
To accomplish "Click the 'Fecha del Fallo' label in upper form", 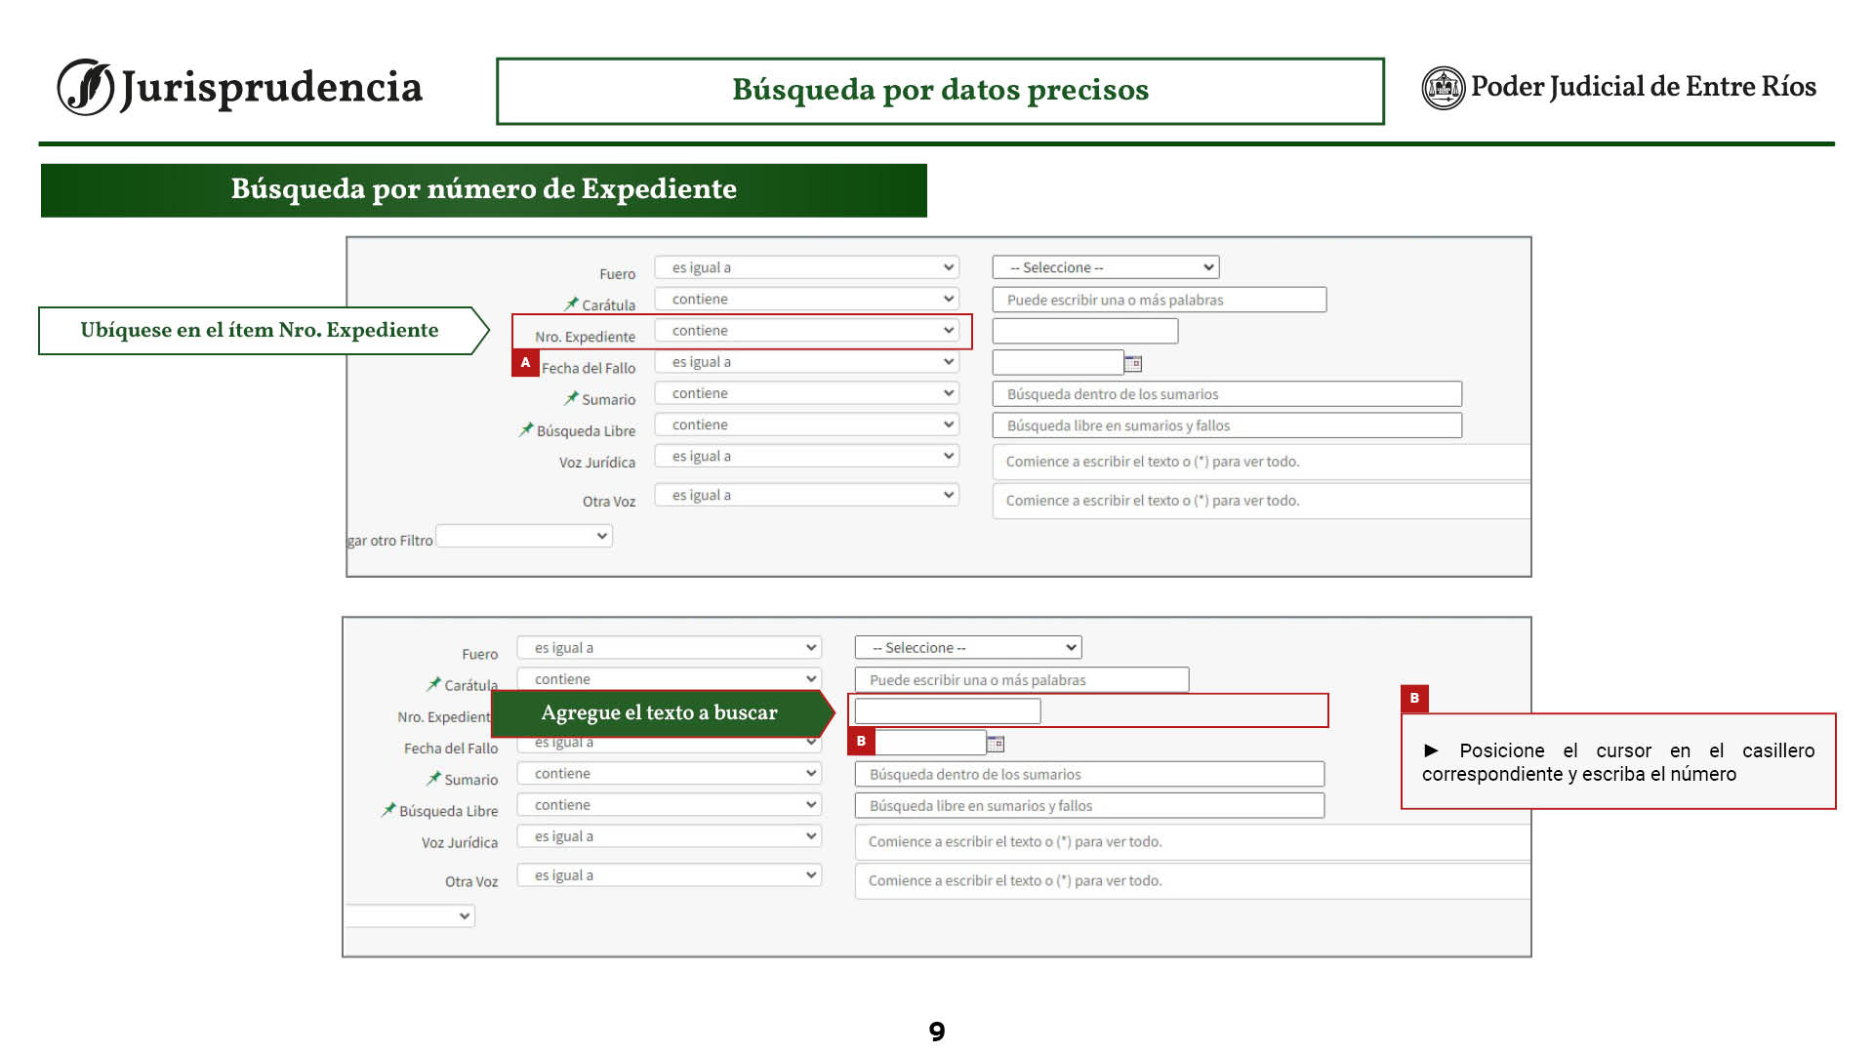I will point(589,368).
